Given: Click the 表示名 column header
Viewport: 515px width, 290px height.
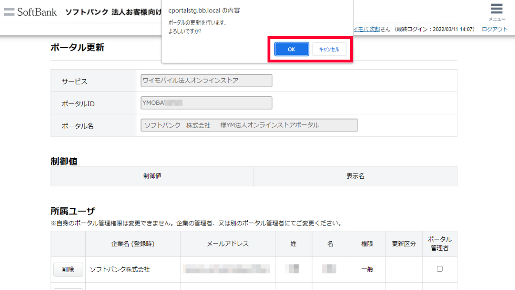Looking at the screenshot, I should point(355,176).
